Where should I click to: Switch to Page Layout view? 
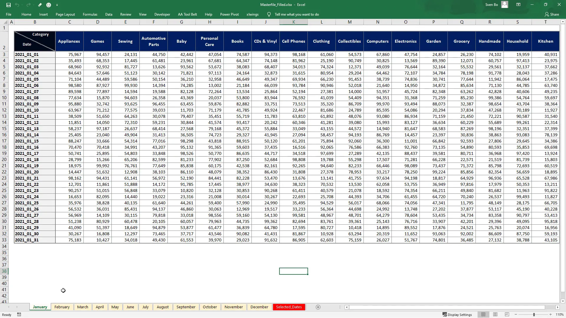tap(495, 314)
